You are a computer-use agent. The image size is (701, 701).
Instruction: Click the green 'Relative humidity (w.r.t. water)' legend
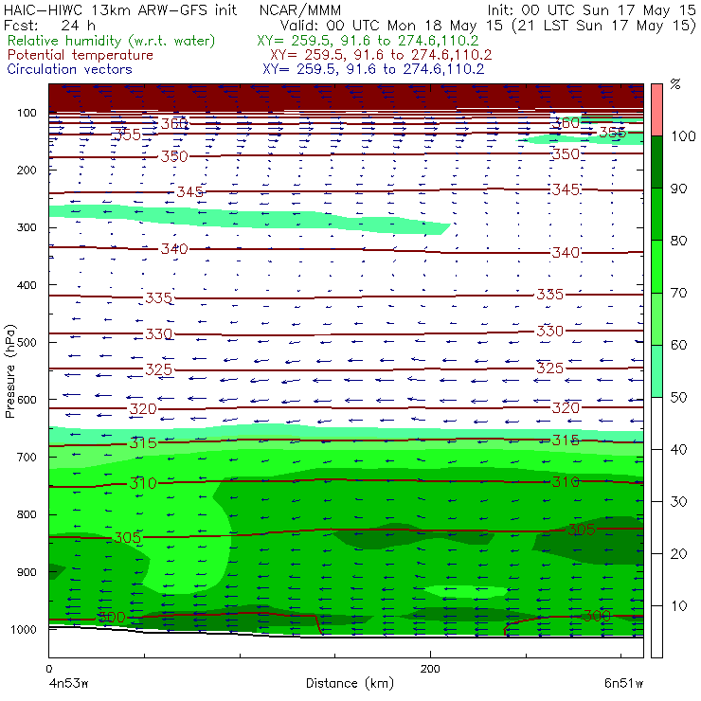coord(112,41)
